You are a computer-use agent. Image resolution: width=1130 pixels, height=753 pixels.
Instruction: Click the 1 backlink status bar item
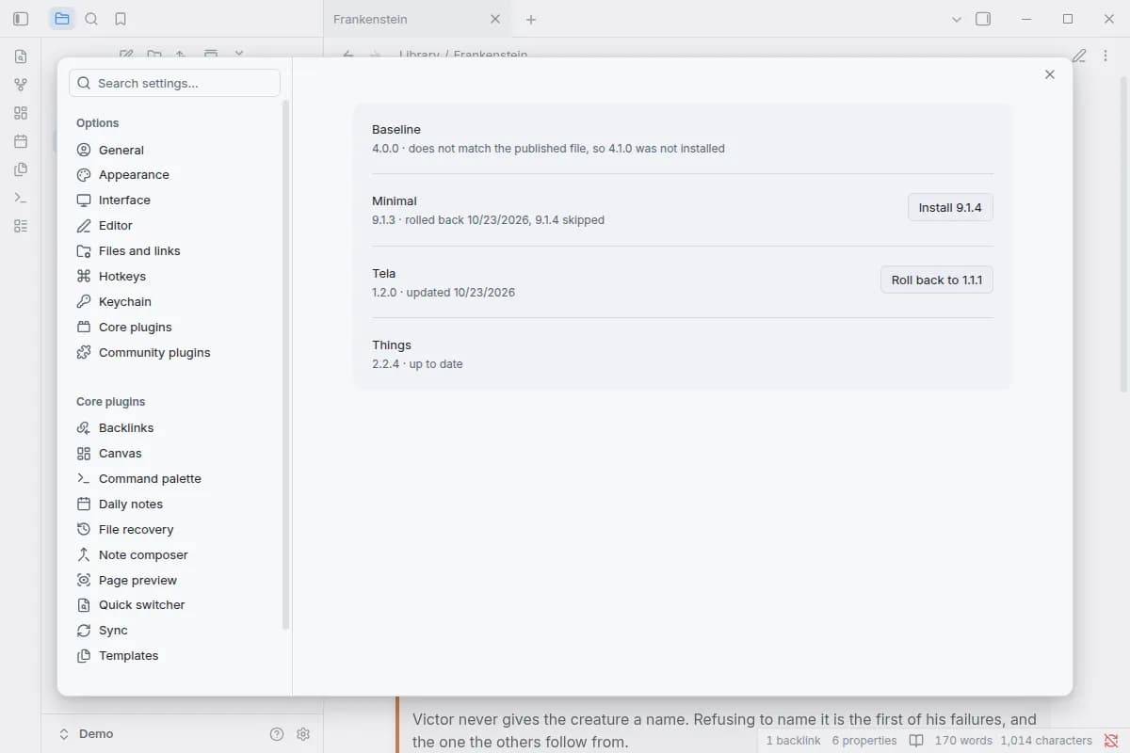click(793, 741)
